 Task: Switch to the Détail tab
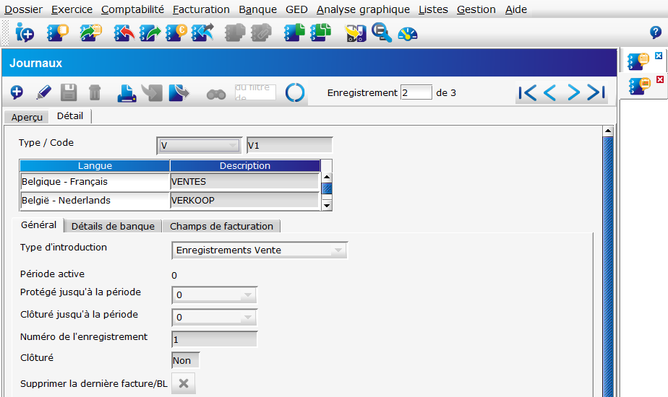(70, 115)
